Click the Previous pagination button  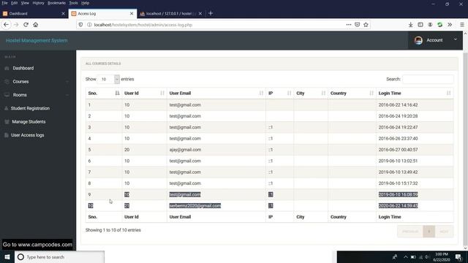(x=410, y=232)
